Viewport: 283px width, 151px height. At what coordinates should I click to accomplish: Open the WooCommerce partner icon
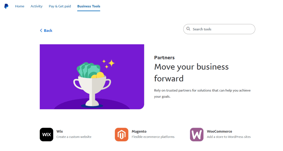point(196,135)
